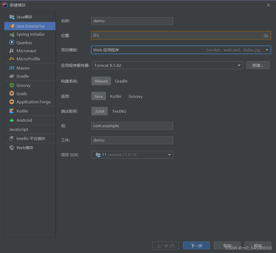Click the 工件 field with demo
Image resolution: width=276 pixels, height=253 pixels.
132,140
